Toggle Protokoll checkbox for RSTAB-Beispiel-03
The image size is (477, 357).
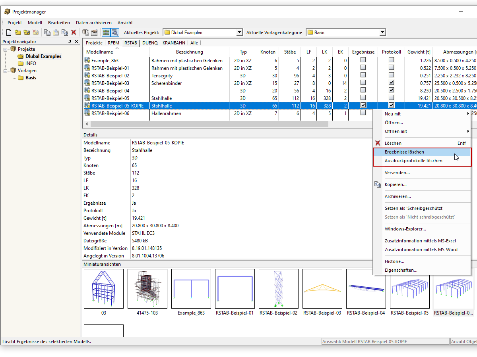coord(391,83)
